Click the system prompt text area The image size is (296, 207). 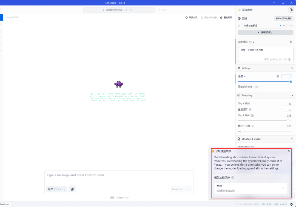pyautogui.click(x=265, y=54)
